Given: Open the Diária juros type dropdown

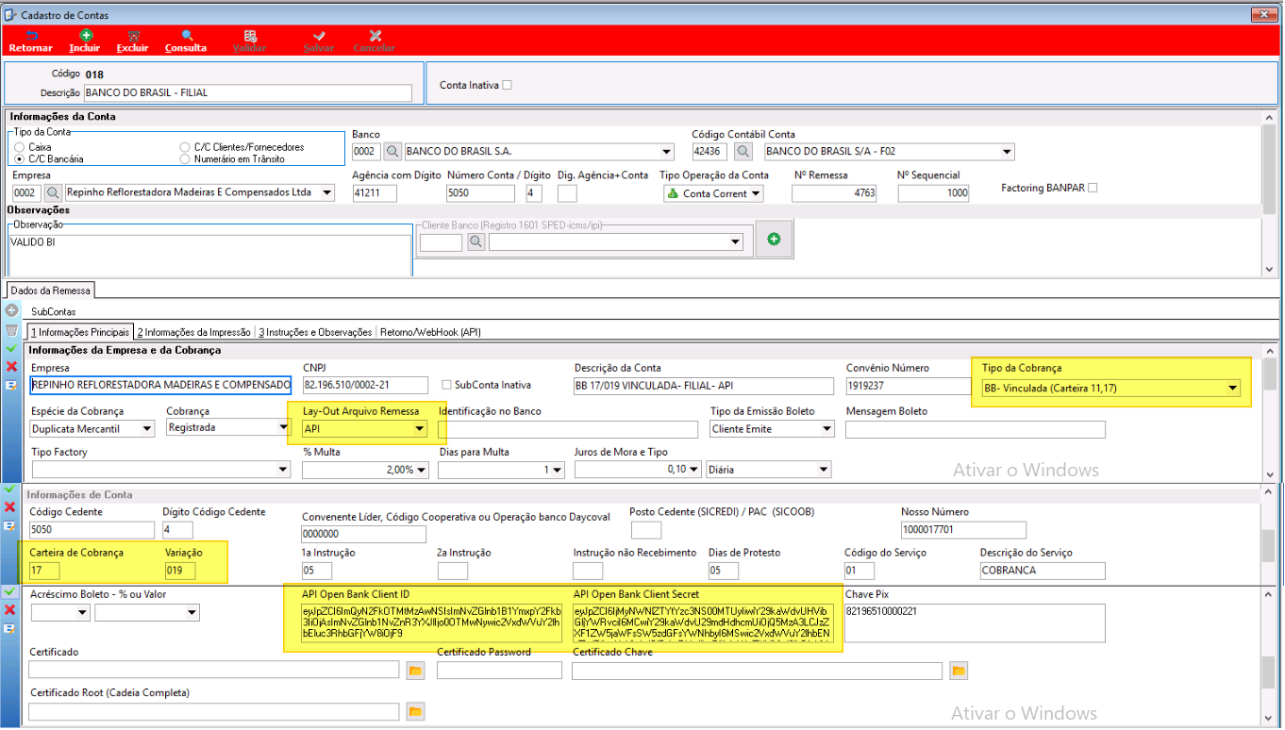Looking at the screenshot, I should (x=824, y=470).
